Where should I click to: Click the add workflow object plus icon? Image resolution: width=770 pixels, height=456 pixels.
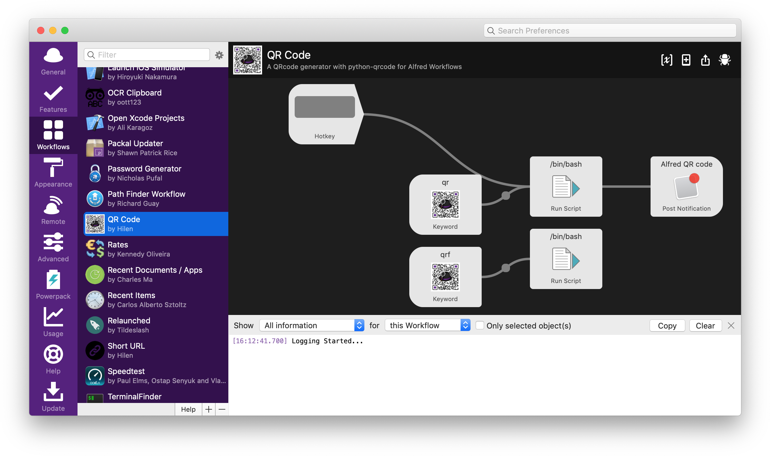686,60
